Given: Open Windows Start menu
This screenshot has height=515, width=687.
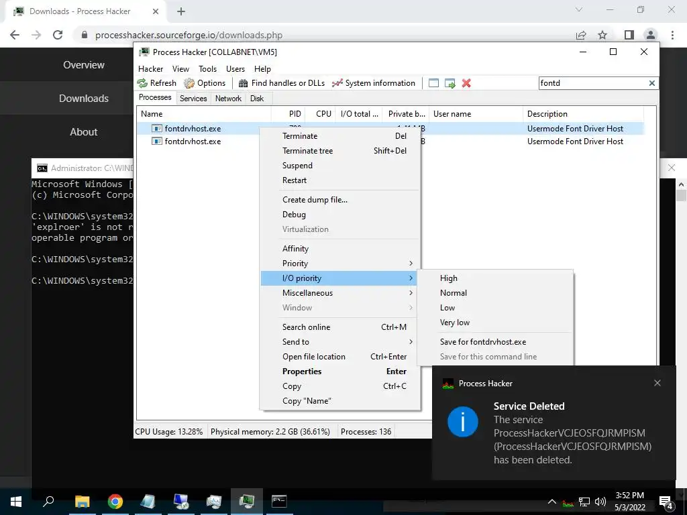Looking at the screenshot, I should click(x=16, y=501).
